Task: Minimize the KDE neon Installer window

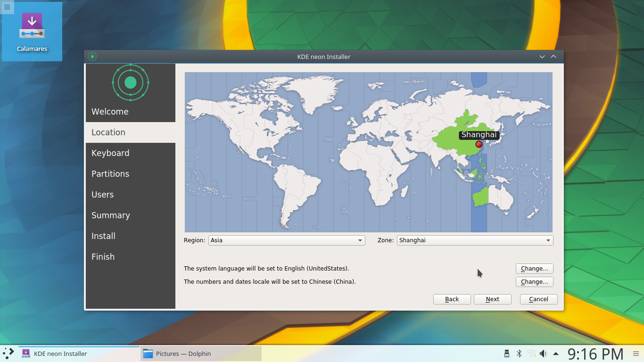Action: [543, 57]
